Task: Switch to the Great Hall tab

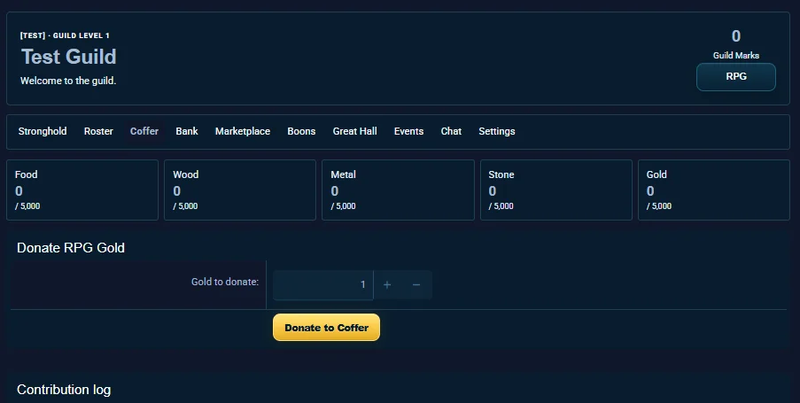Action: pos(354,131)
